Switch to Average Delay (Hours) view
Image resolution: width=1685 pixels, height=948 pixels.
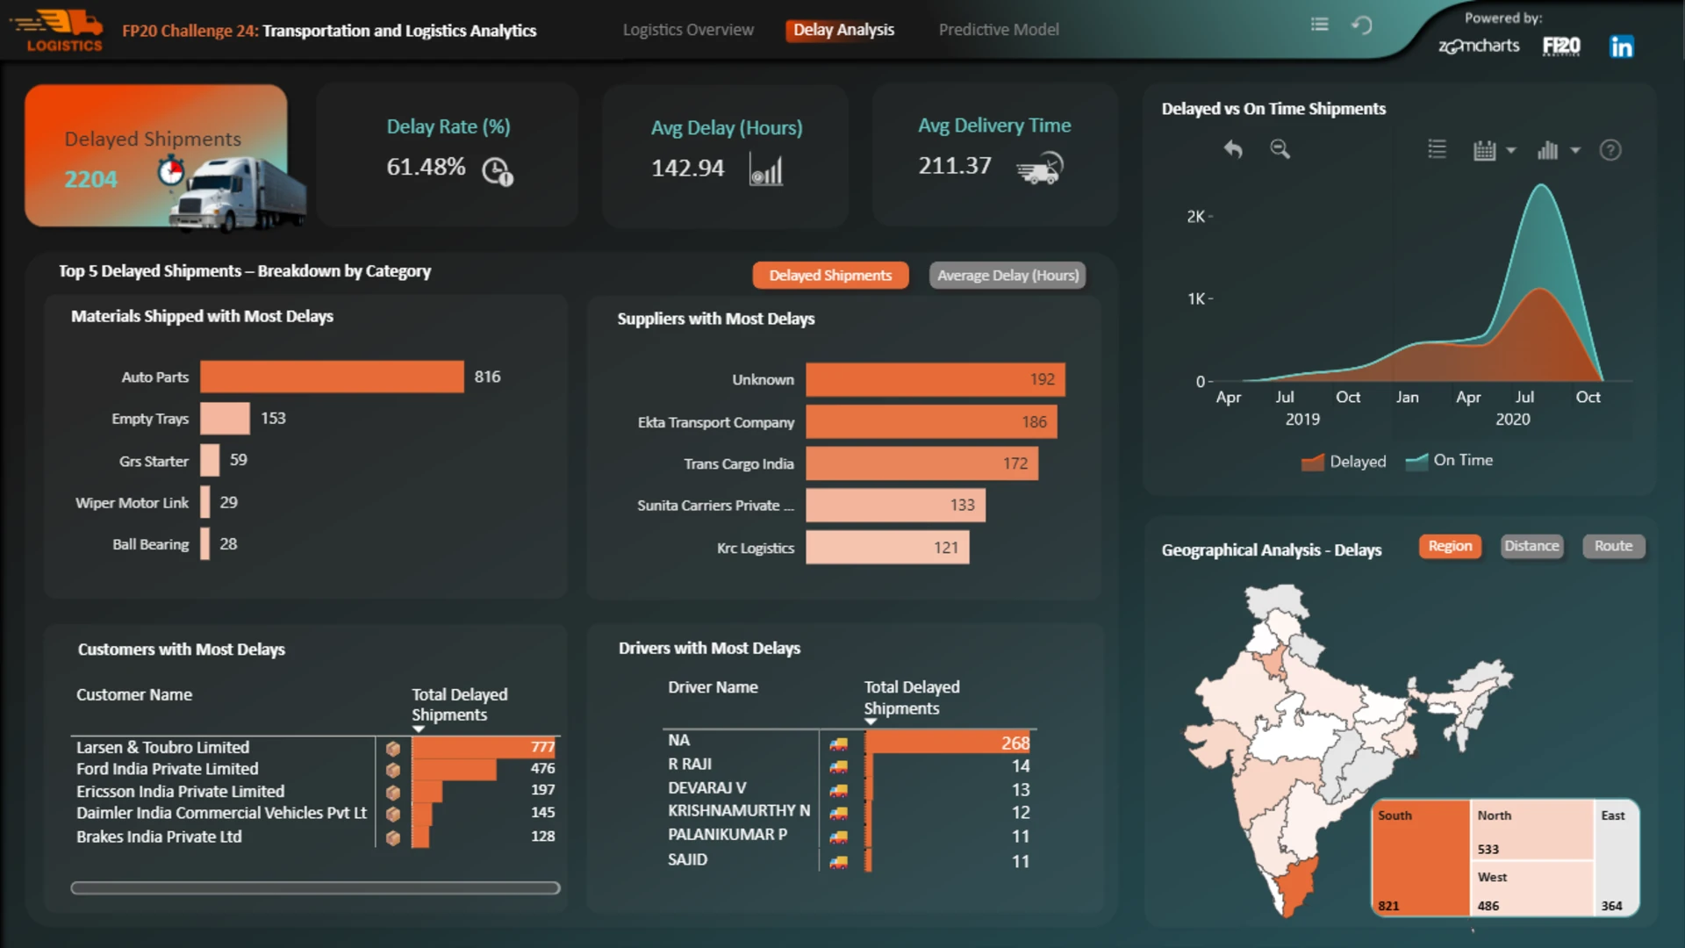coord(1007,276)
